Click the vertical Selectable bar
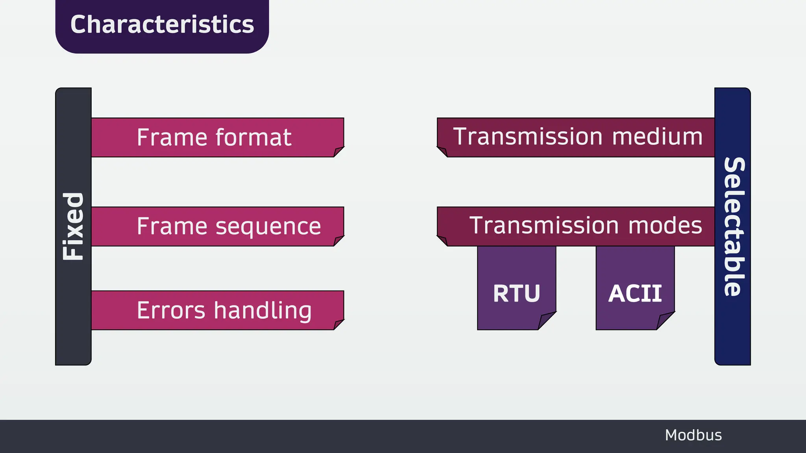 tap(733, 226)
